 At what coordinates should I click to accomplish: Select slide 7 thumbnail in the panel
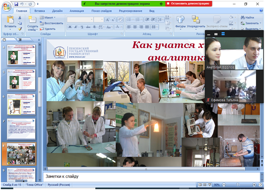(21, 128)
